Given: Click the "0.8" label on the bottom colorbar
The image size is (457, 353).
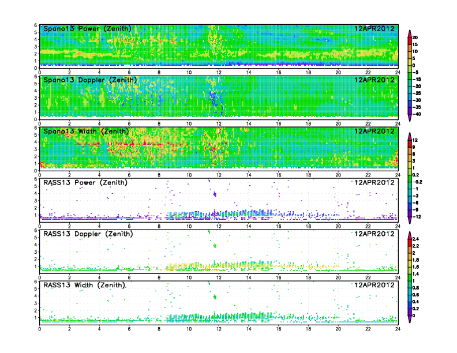Looking at the screenshot, I should tap(415, 288).
